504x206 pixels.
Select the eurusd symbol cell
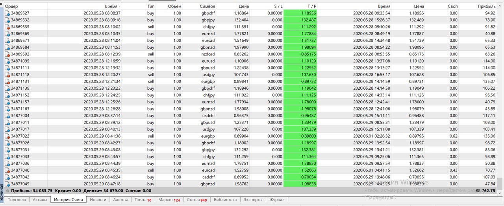point(208,61)
